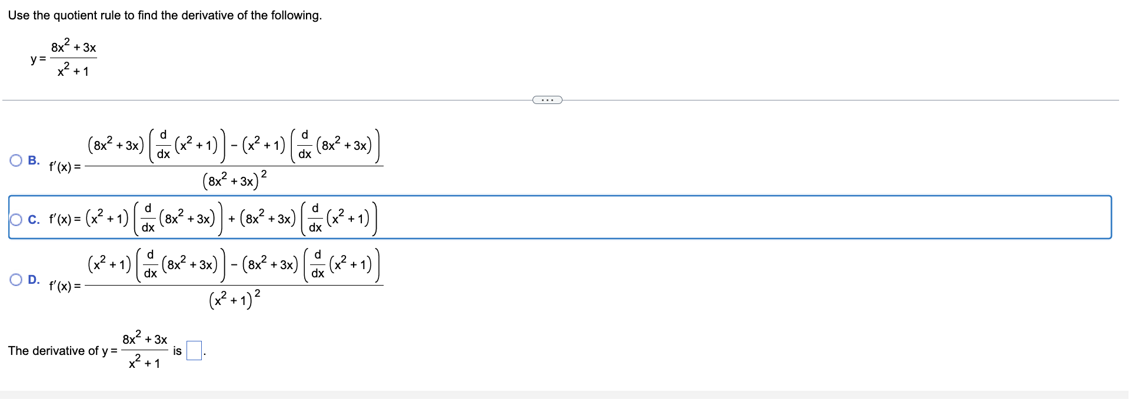Select answer choice C

pos(15,219)
